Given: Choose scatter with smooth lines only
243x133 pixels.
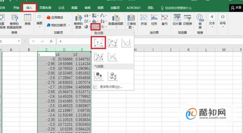Looking at the screenshot, I should coord(126,43).
